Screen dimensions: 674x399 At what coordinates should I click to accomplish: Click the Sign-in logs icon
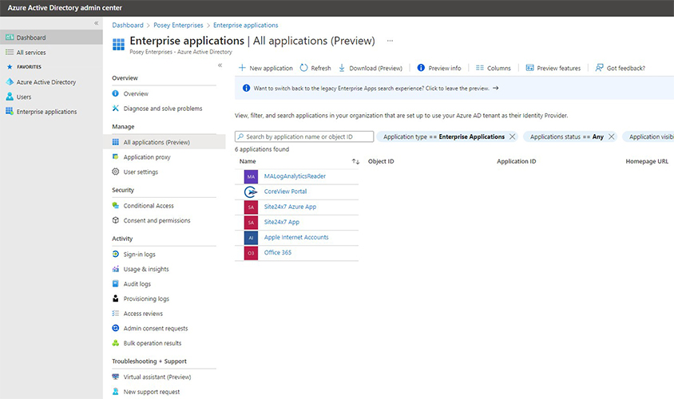tap(115, 254)
